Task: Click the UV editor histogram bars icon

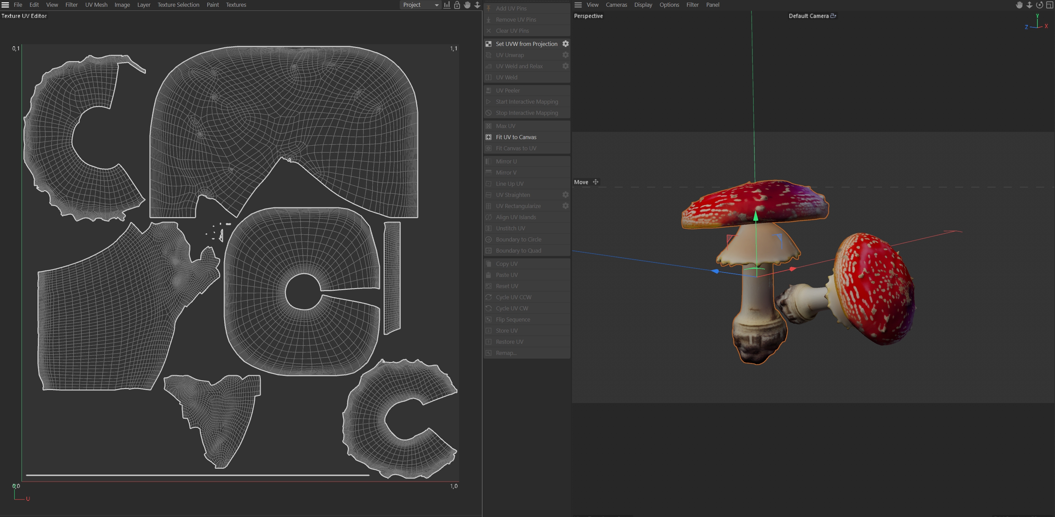Action: click(447, 5)
